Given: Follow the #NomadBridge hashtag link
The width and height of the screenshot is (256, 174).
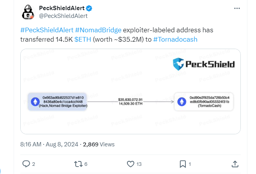Looking at the screenshot, I should (x=97, y=30).
